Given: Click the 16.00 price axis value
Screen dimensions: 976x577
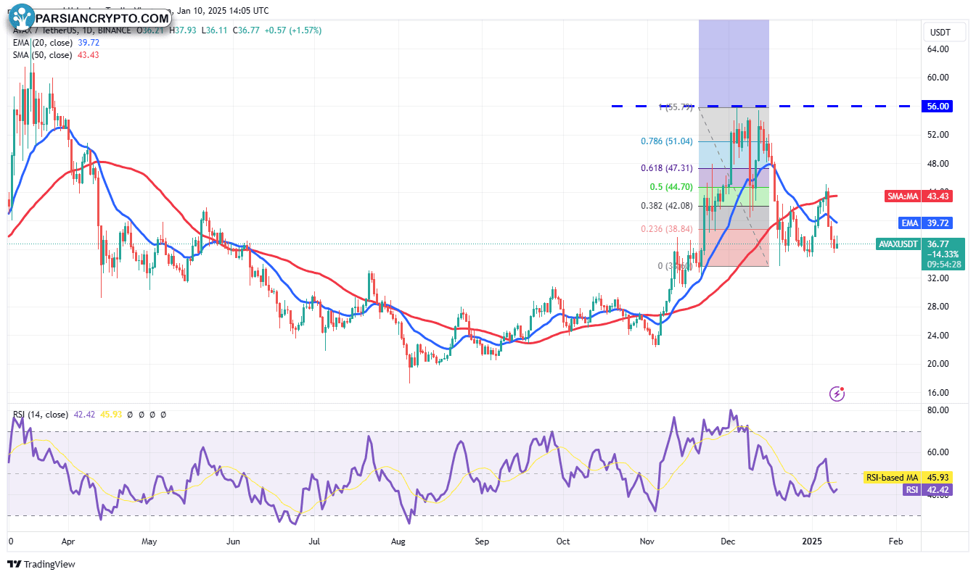Looking at the screenshot, I should 939,393.
